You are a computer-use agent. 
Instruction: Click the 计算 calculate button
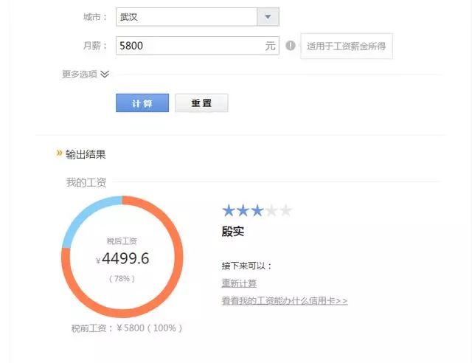pyautogui.click(x=142, y=103)
